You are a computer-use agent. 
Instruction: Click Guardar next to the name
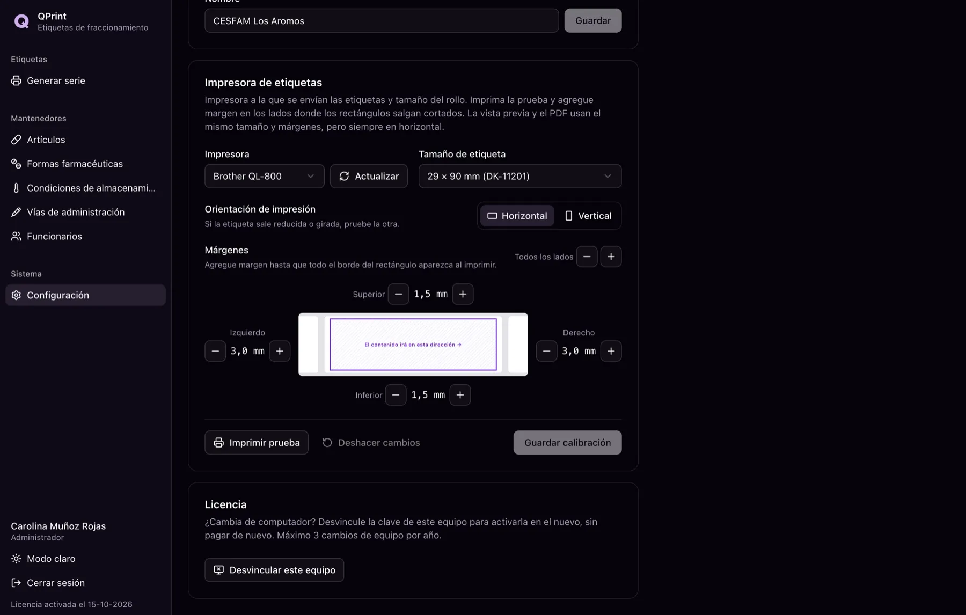[x=593, y=20]
